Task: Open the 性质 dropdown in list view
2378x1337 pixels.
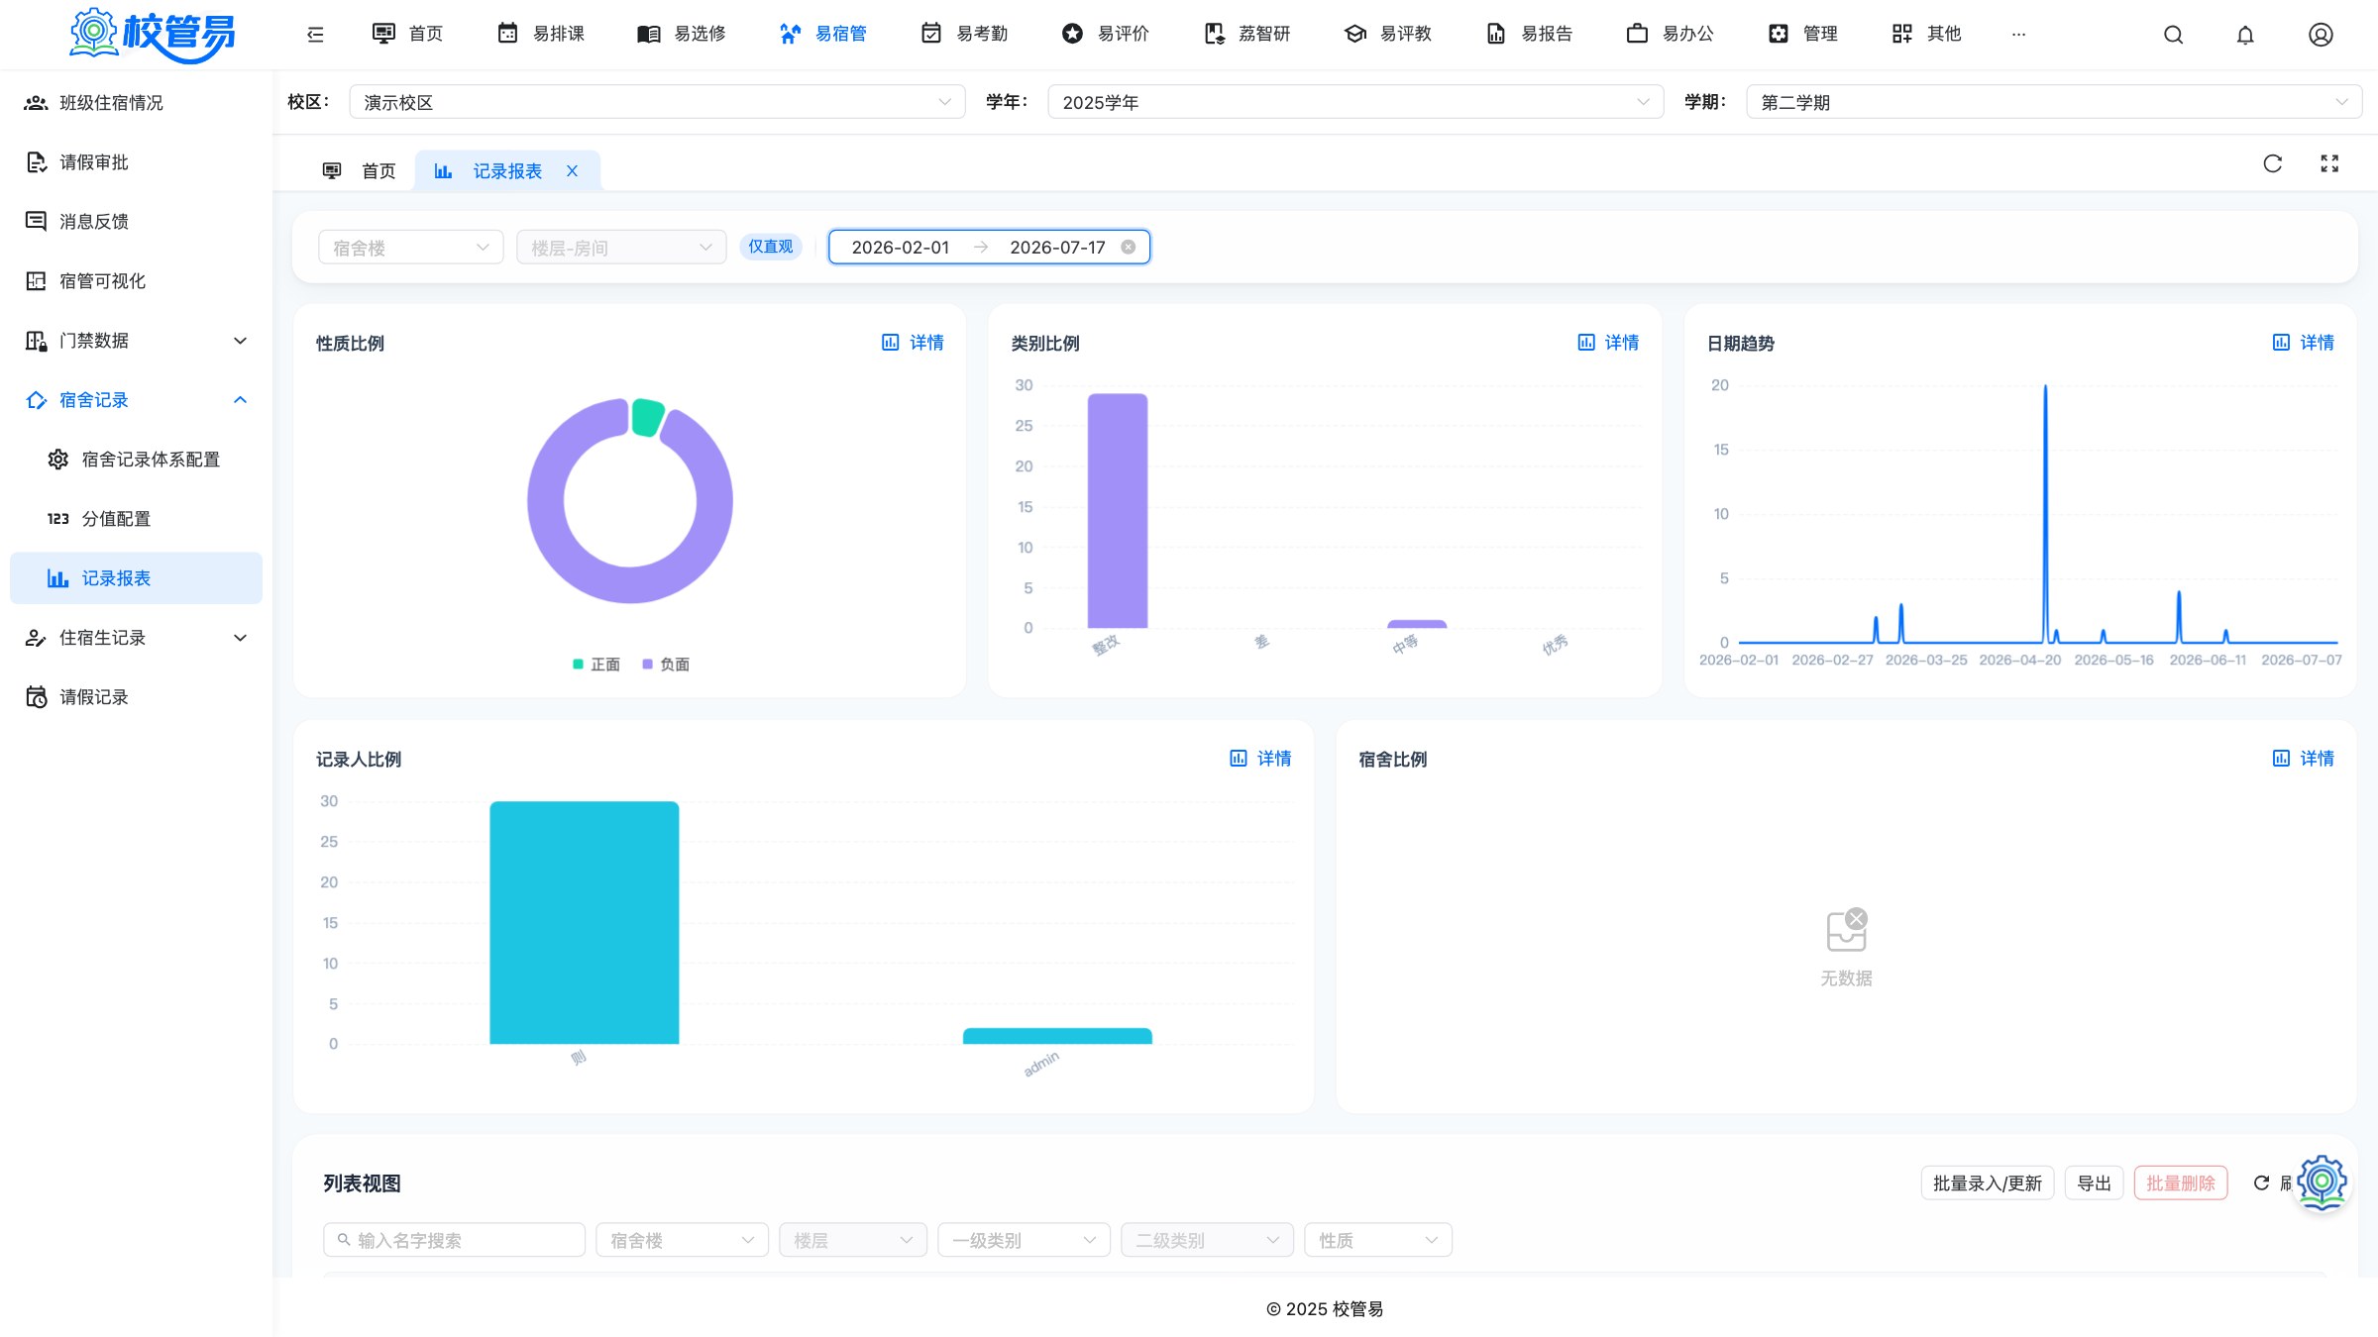Action: (x=1378, y=1240)
